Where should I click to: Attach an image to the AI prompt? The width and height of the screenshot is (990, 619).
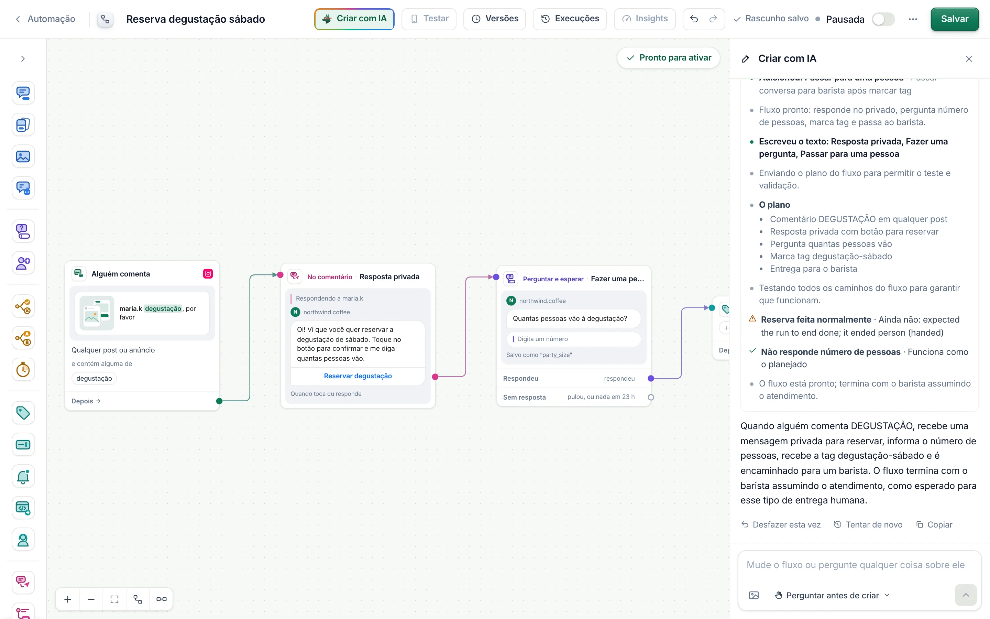point(753,595)
